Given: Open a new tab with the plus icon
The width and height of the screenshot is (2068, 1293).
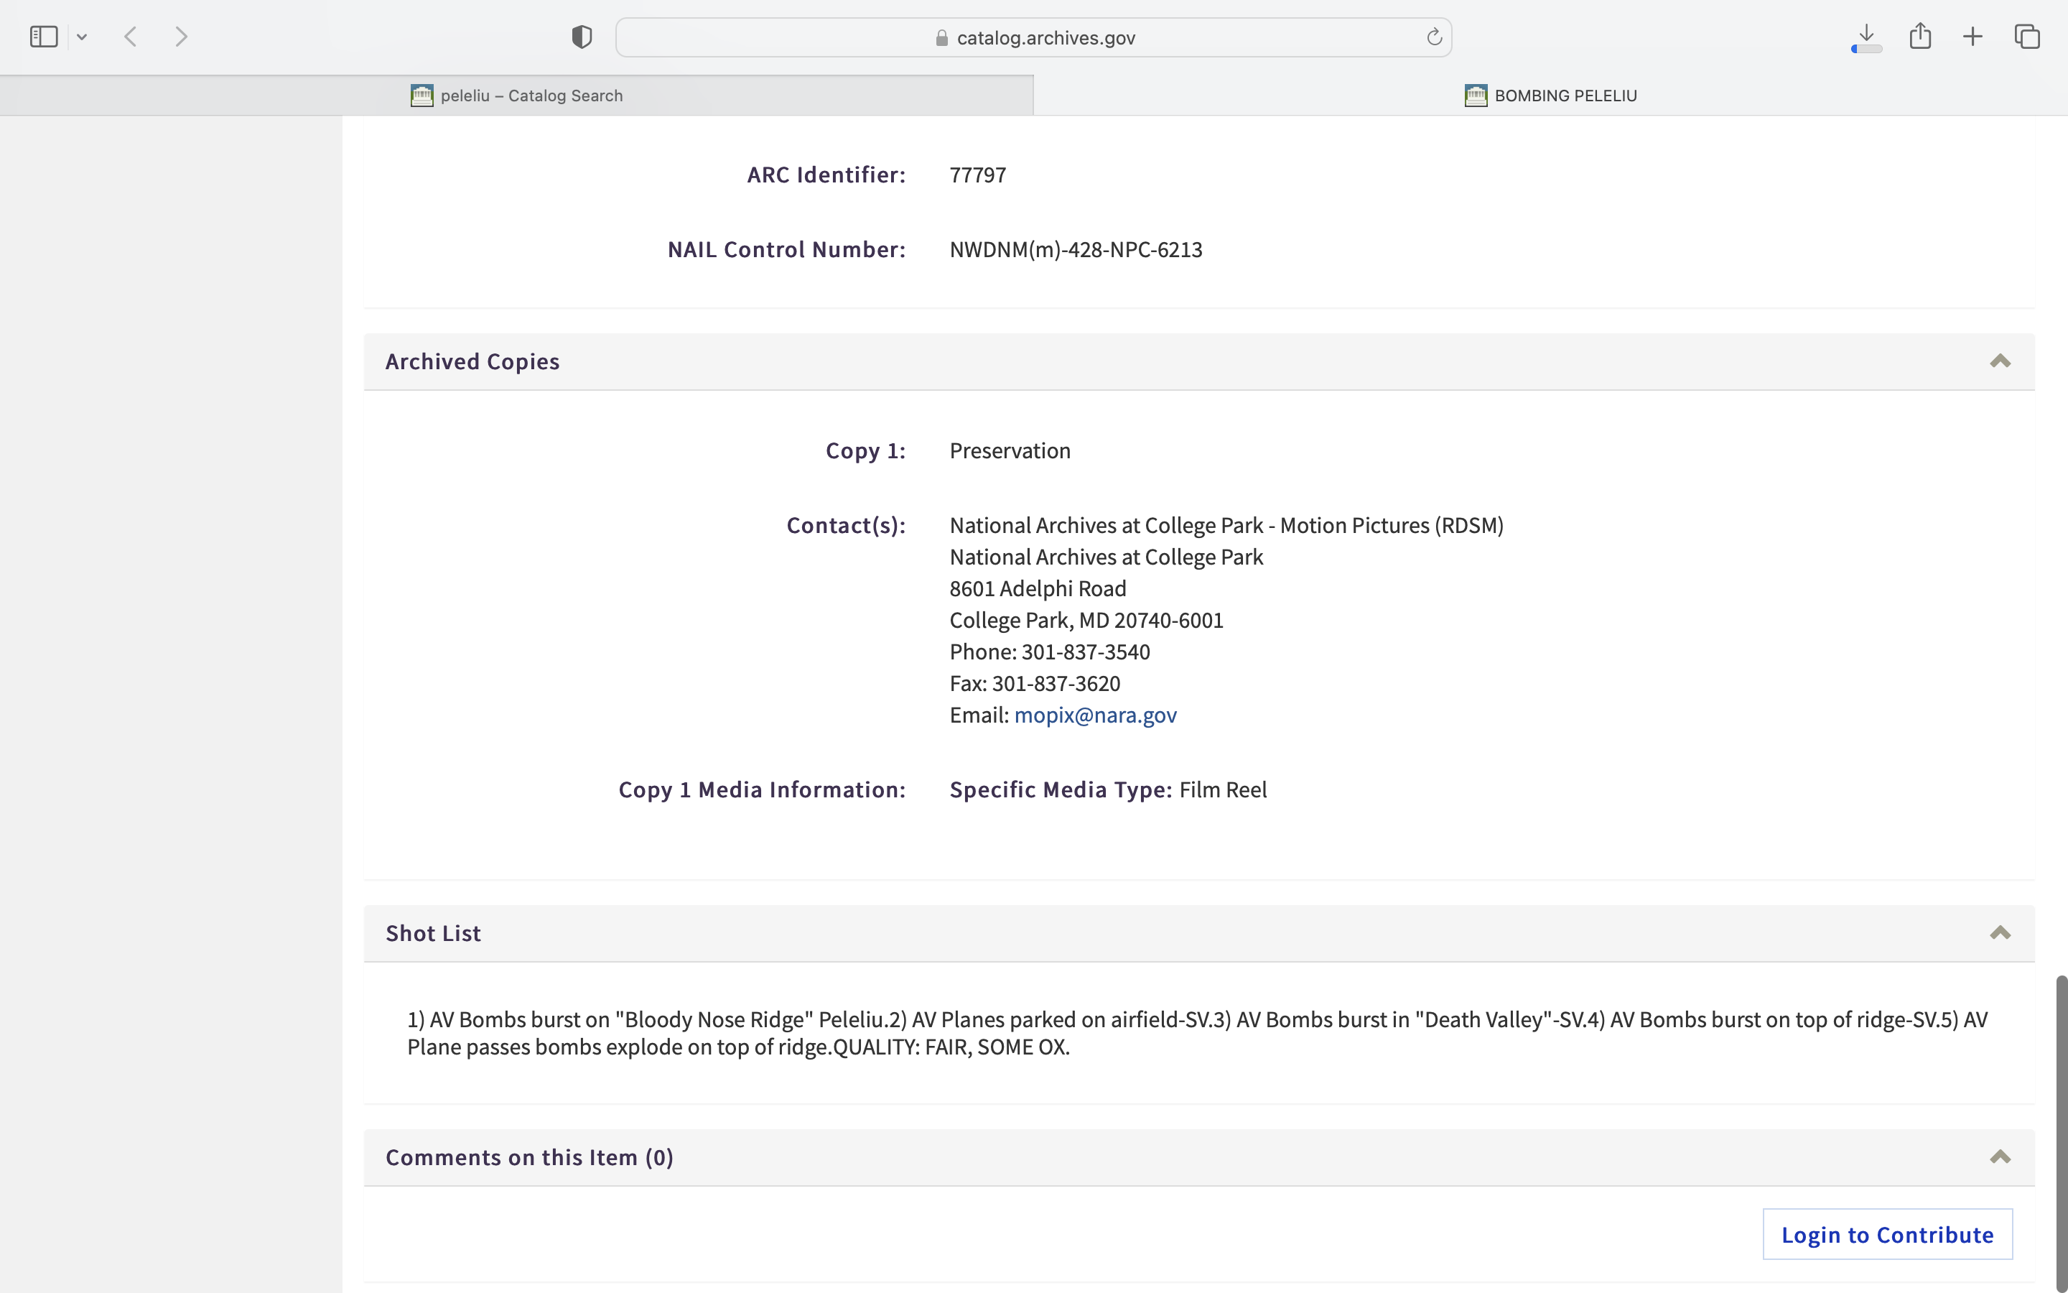Looking at the screenshot, I should click(x=1972, y=37).
